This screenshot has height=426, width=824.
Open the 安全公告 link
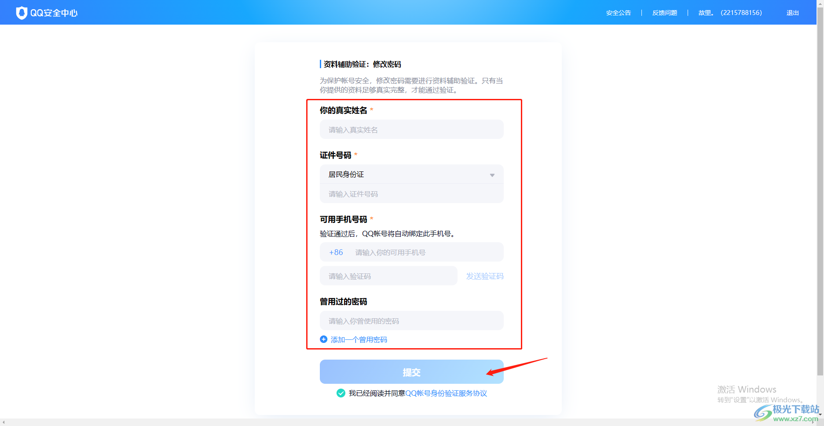(x=618, y=13)
